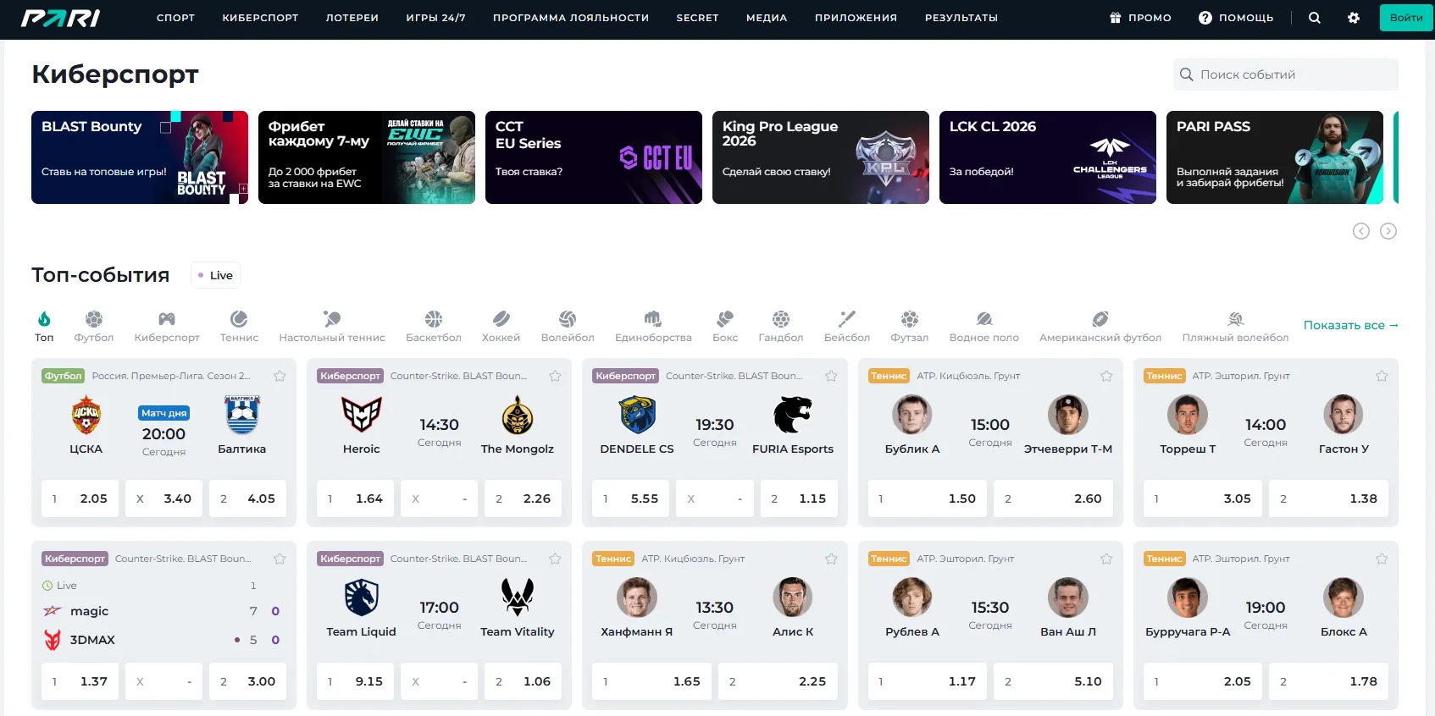
Task: Open the settings gear icon
Action: point(1354,18)
